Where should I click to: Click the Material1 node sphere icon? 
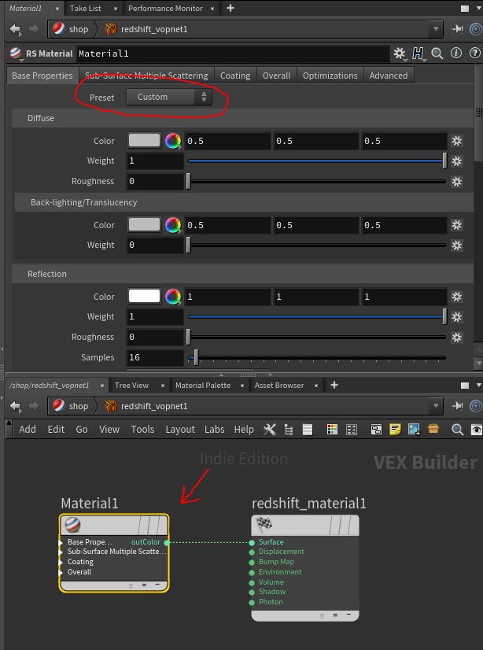pyautogui.click(x=71, y=526)
